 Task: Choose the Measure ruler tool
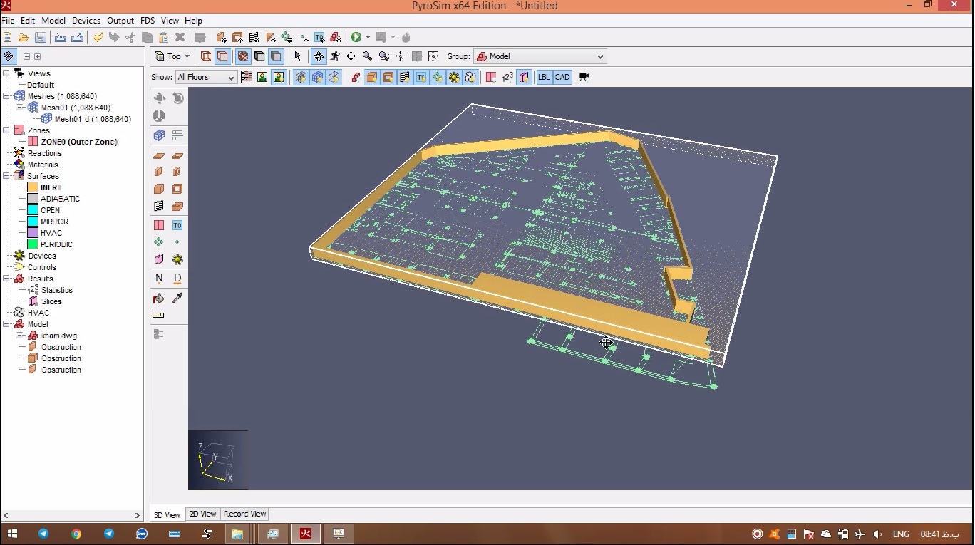point(159,315)
